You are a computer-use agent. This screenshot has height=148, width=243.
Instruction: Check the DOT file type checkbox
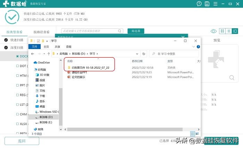17,66
